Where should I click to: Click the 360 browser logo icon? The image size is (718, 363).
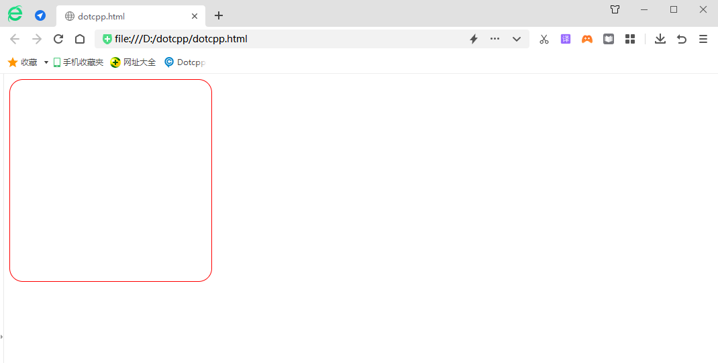click(x=15, y=14)
